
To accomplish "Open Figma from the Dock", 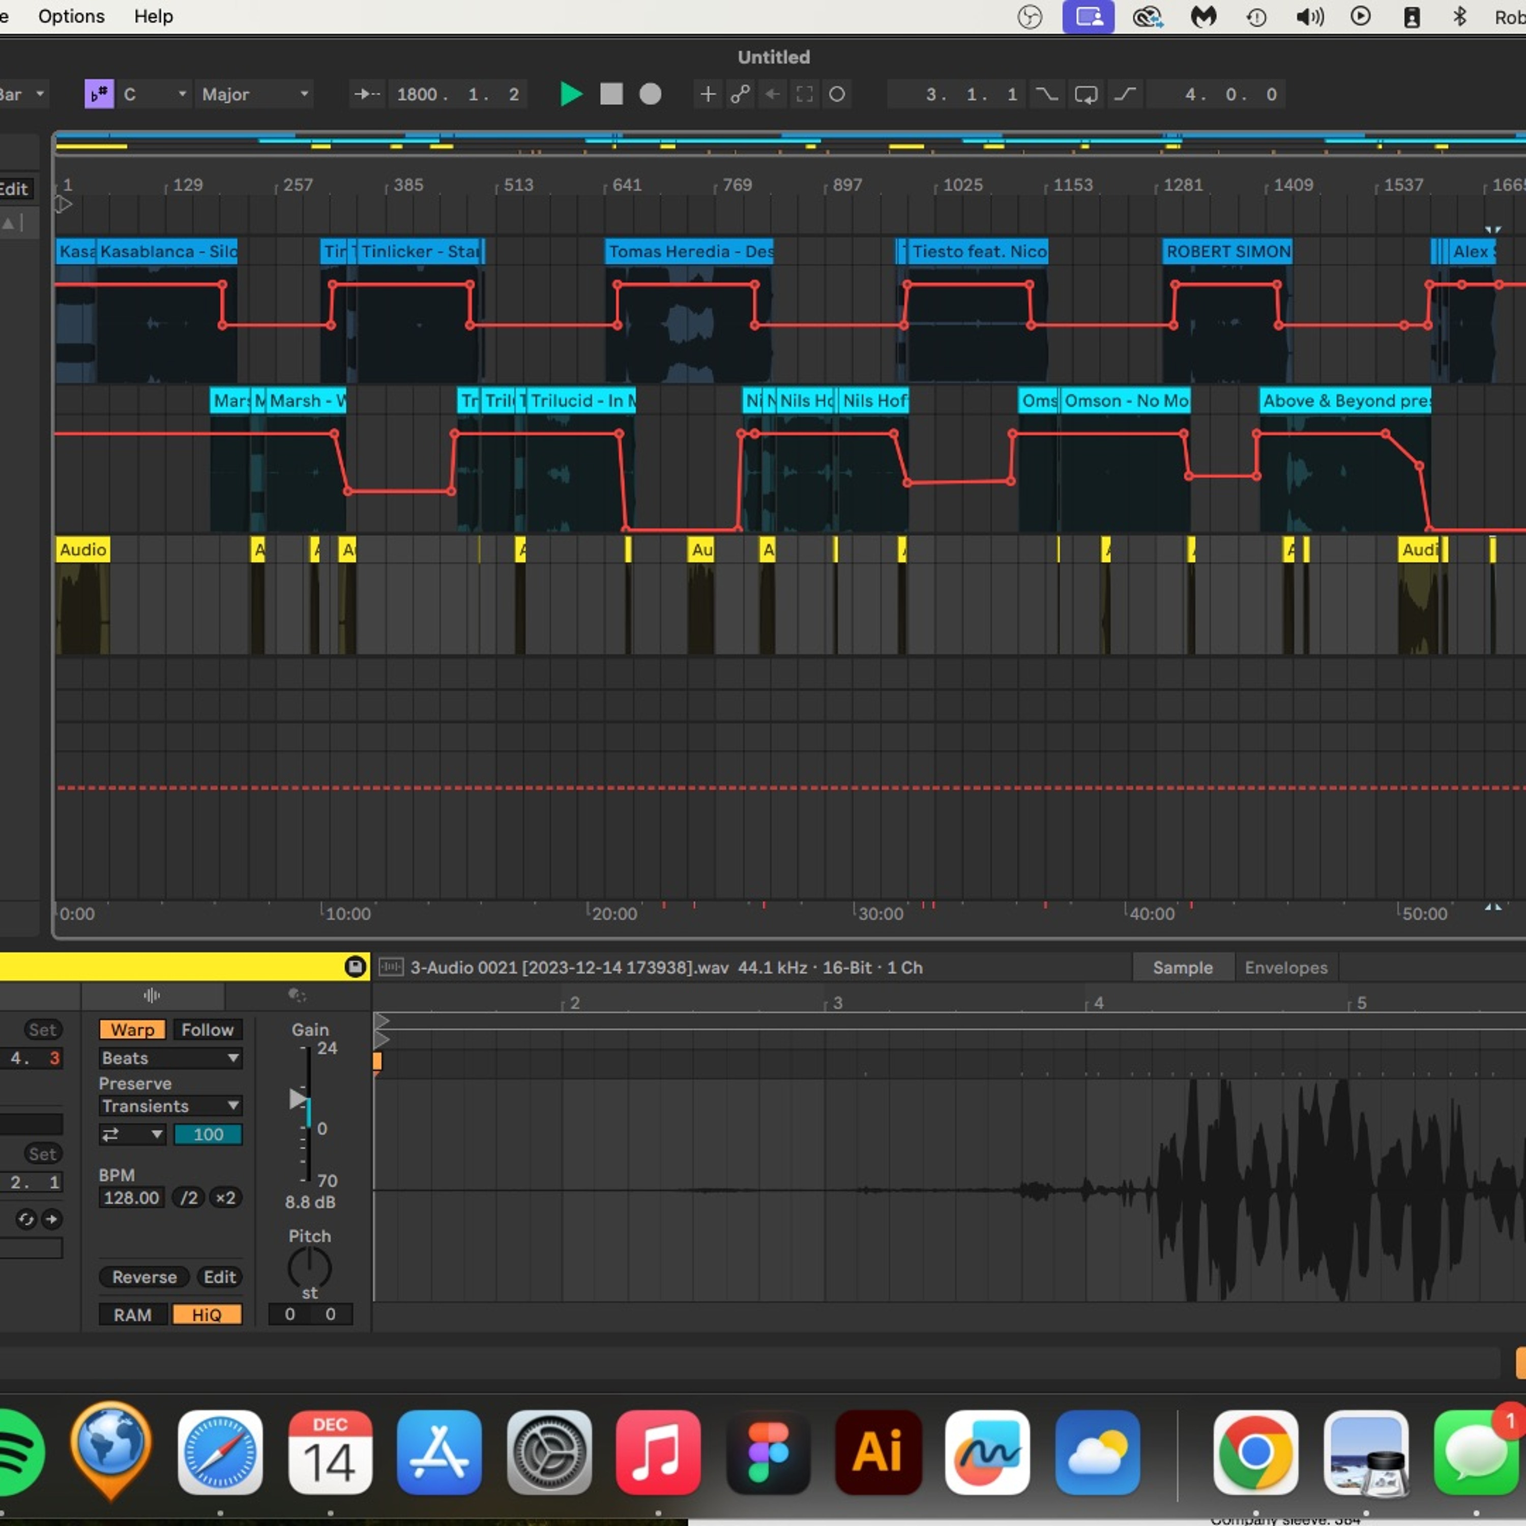I will coord(769,1452).
